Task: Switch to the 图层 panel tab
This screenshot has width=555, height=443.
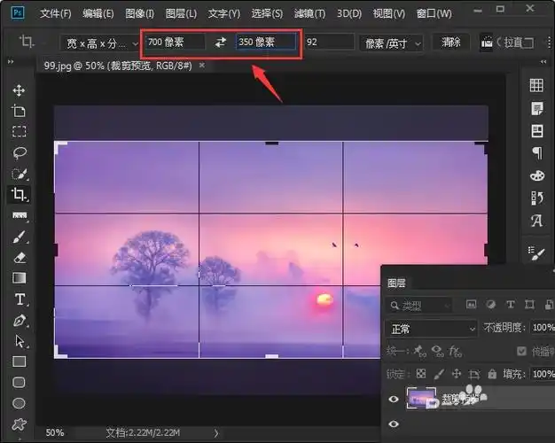Action: click(396, 283)
